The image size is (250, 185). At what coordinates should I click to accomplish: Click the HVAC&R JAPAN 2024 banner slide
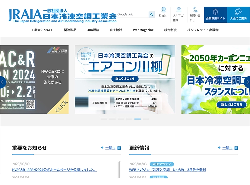(34, 79)
